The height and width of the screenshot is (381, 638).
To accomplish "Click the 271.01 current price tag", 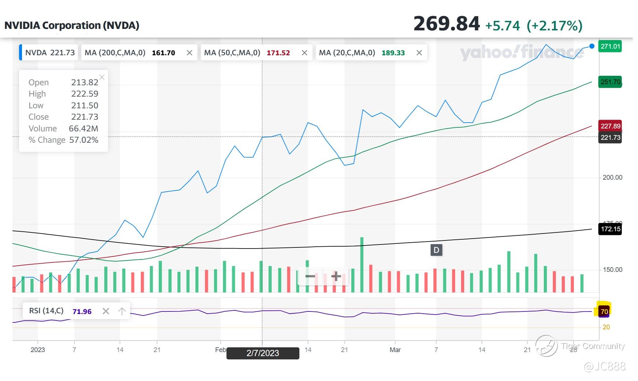I will (x=610, y=46).
